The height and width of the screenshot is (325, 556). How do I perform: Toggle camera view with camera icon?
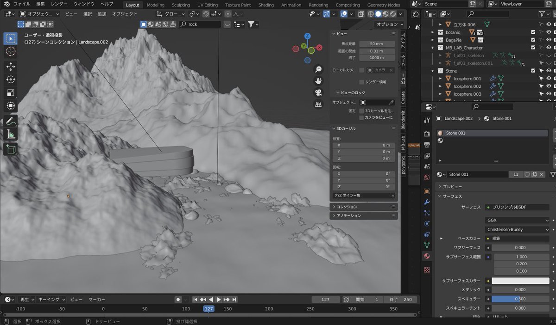pyautogui.click(x=318, y=92)
